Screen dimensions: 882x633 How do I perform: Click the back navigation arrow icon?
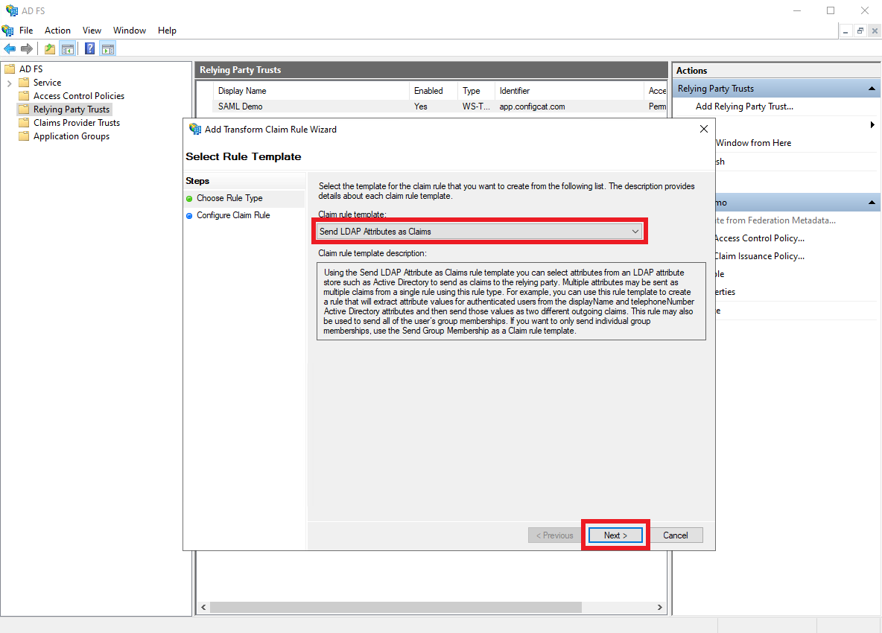click(x=10, y=48)
